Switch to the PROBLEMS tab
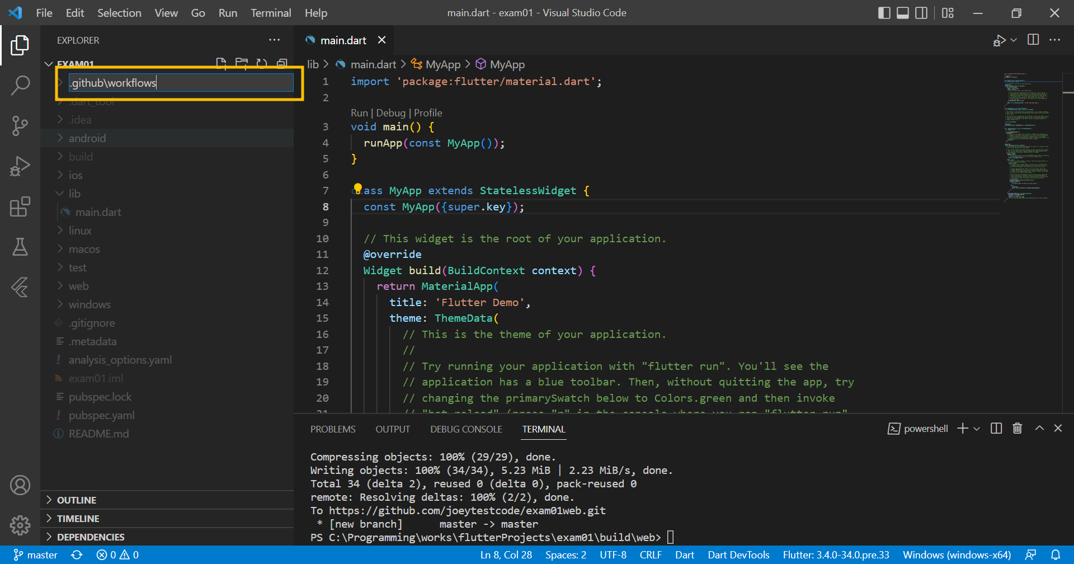Viewport: 1074px width, 564px height. [333, 429]
